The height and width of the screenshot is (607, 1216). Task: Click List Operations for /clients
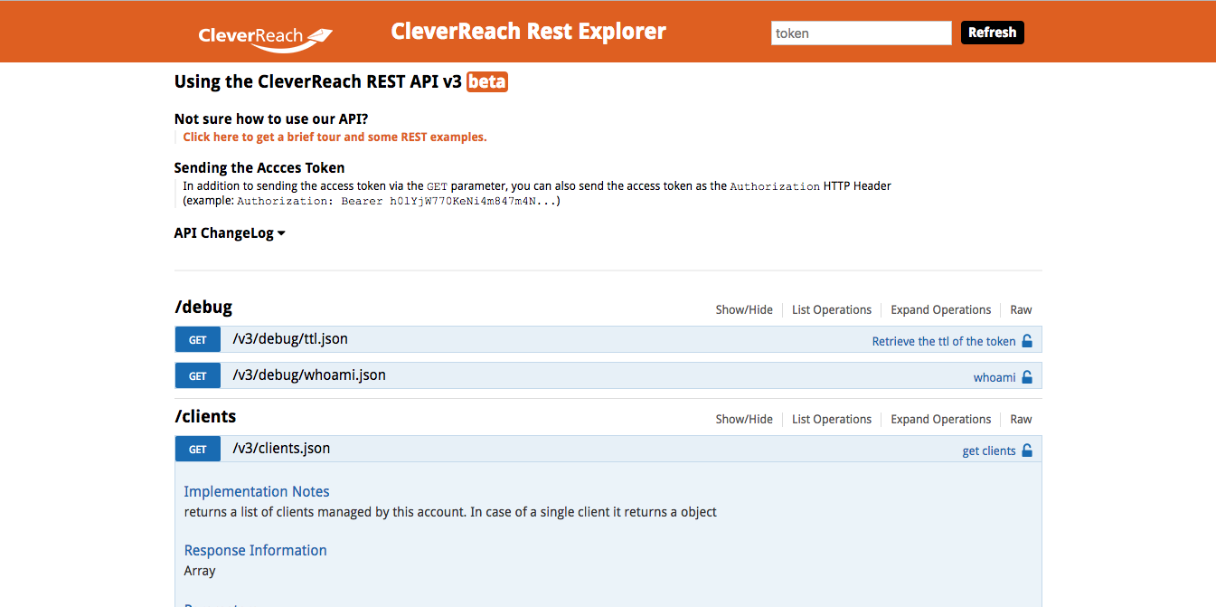(832, 419)
